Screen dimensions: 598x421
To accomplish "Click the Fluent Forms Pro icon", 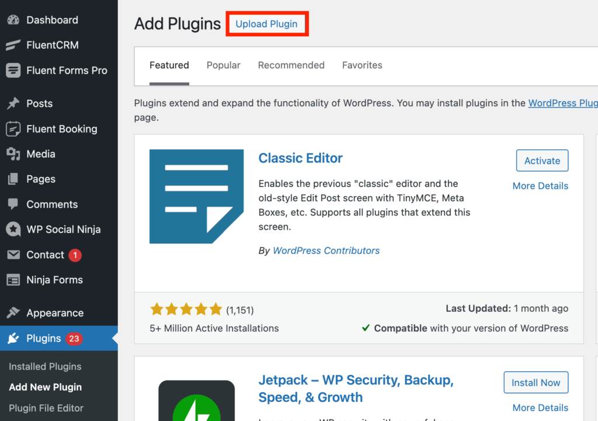I will click(13, 70).
